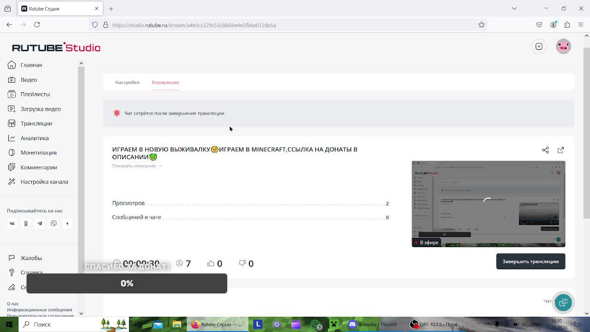Switch to the Настройки tab
Screen dimensions: 590x332
click(127, 82)
